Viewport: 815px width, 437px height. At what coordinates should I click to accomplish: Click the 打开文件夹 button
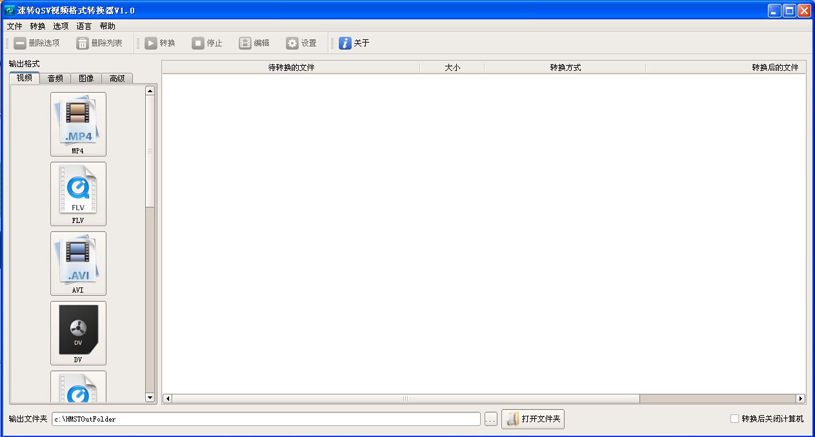[533, 419]
